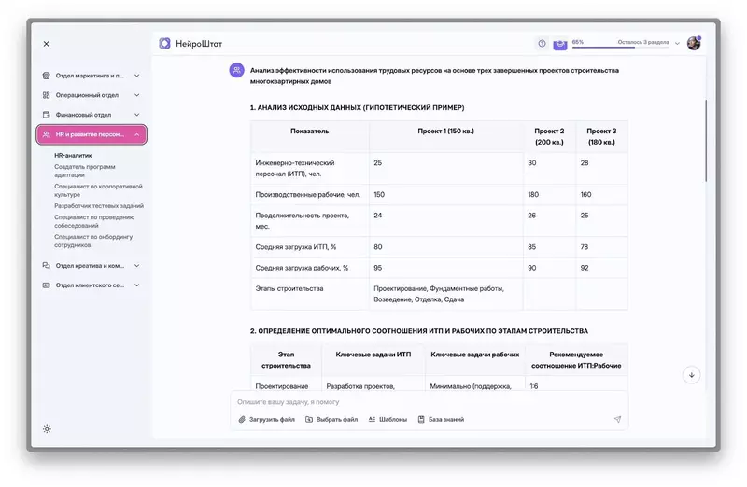Toggle light/dark theme sun icon
747x487 pixels.
(x=47, y=429)
